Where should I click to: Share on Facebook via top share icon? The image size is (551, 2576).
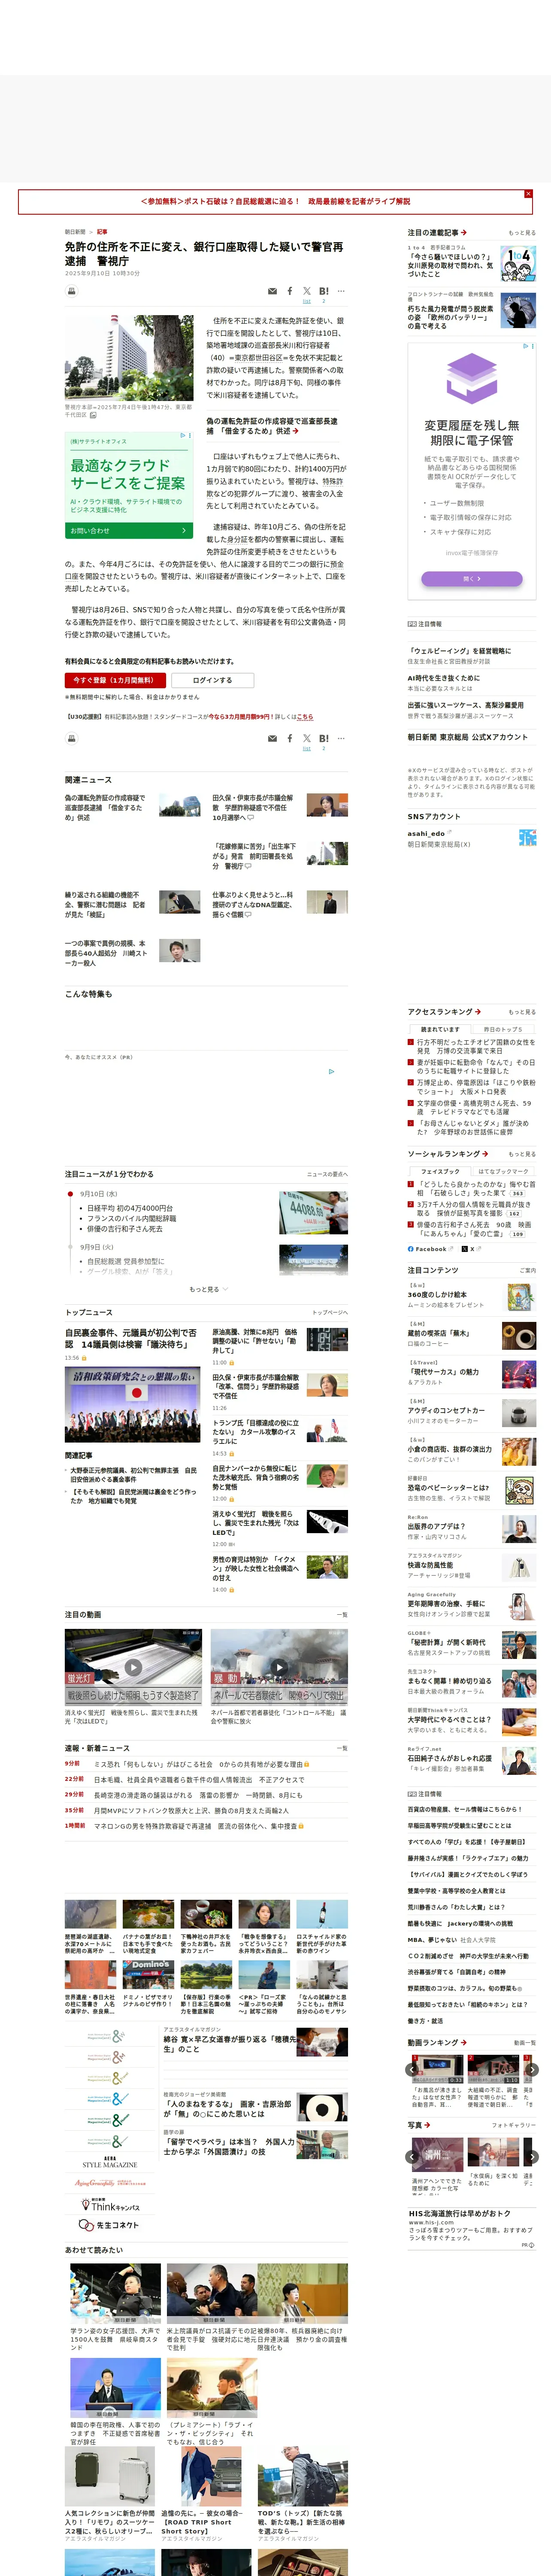tap(290, 291)
